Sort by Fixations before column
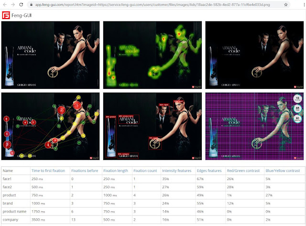The width and height of the screenshot is (306, 226). (85, 171)
